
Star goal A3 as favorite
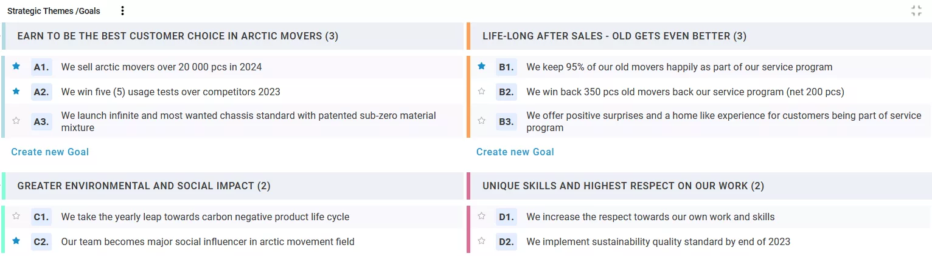pos(16,121)
